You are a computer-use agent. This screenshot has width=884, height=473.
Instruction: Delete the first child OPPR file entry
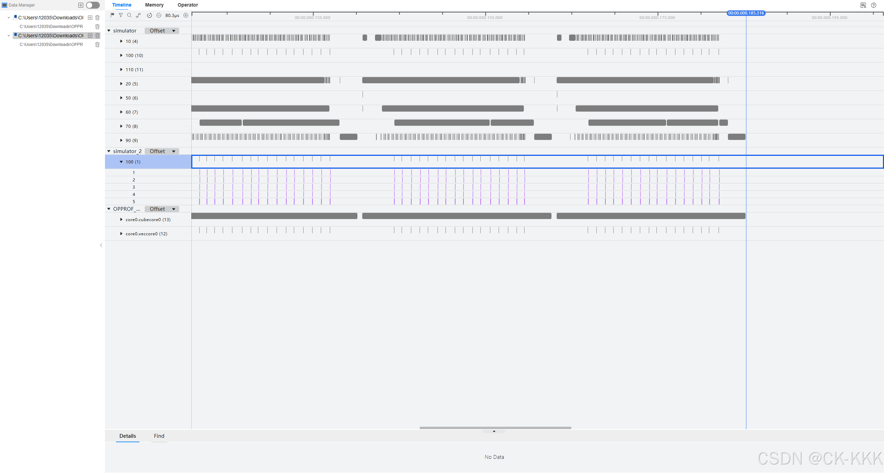97,27
